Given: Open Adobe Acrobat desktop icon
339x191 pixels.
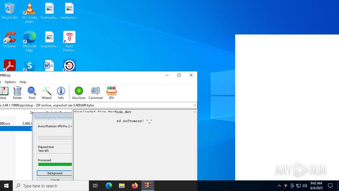Looking at the screenshot, I should tap(10, 65).
